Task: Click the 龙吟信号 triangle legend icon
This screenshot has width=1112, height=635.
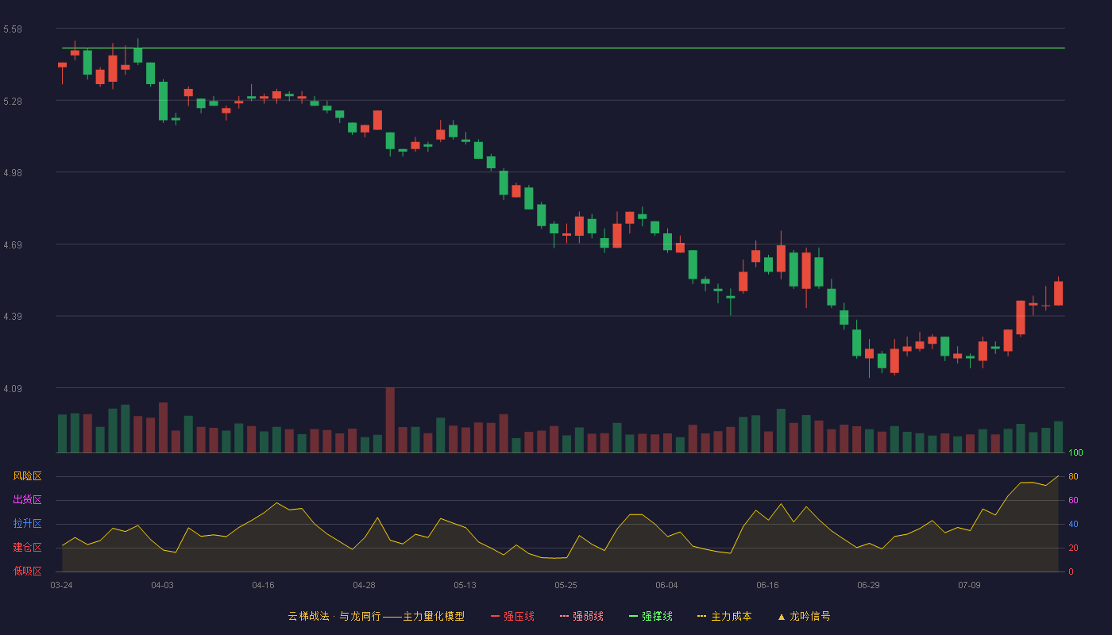Action: 782,616
